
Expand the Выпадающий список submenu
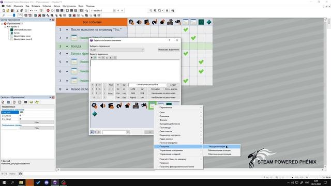[178, 124]
